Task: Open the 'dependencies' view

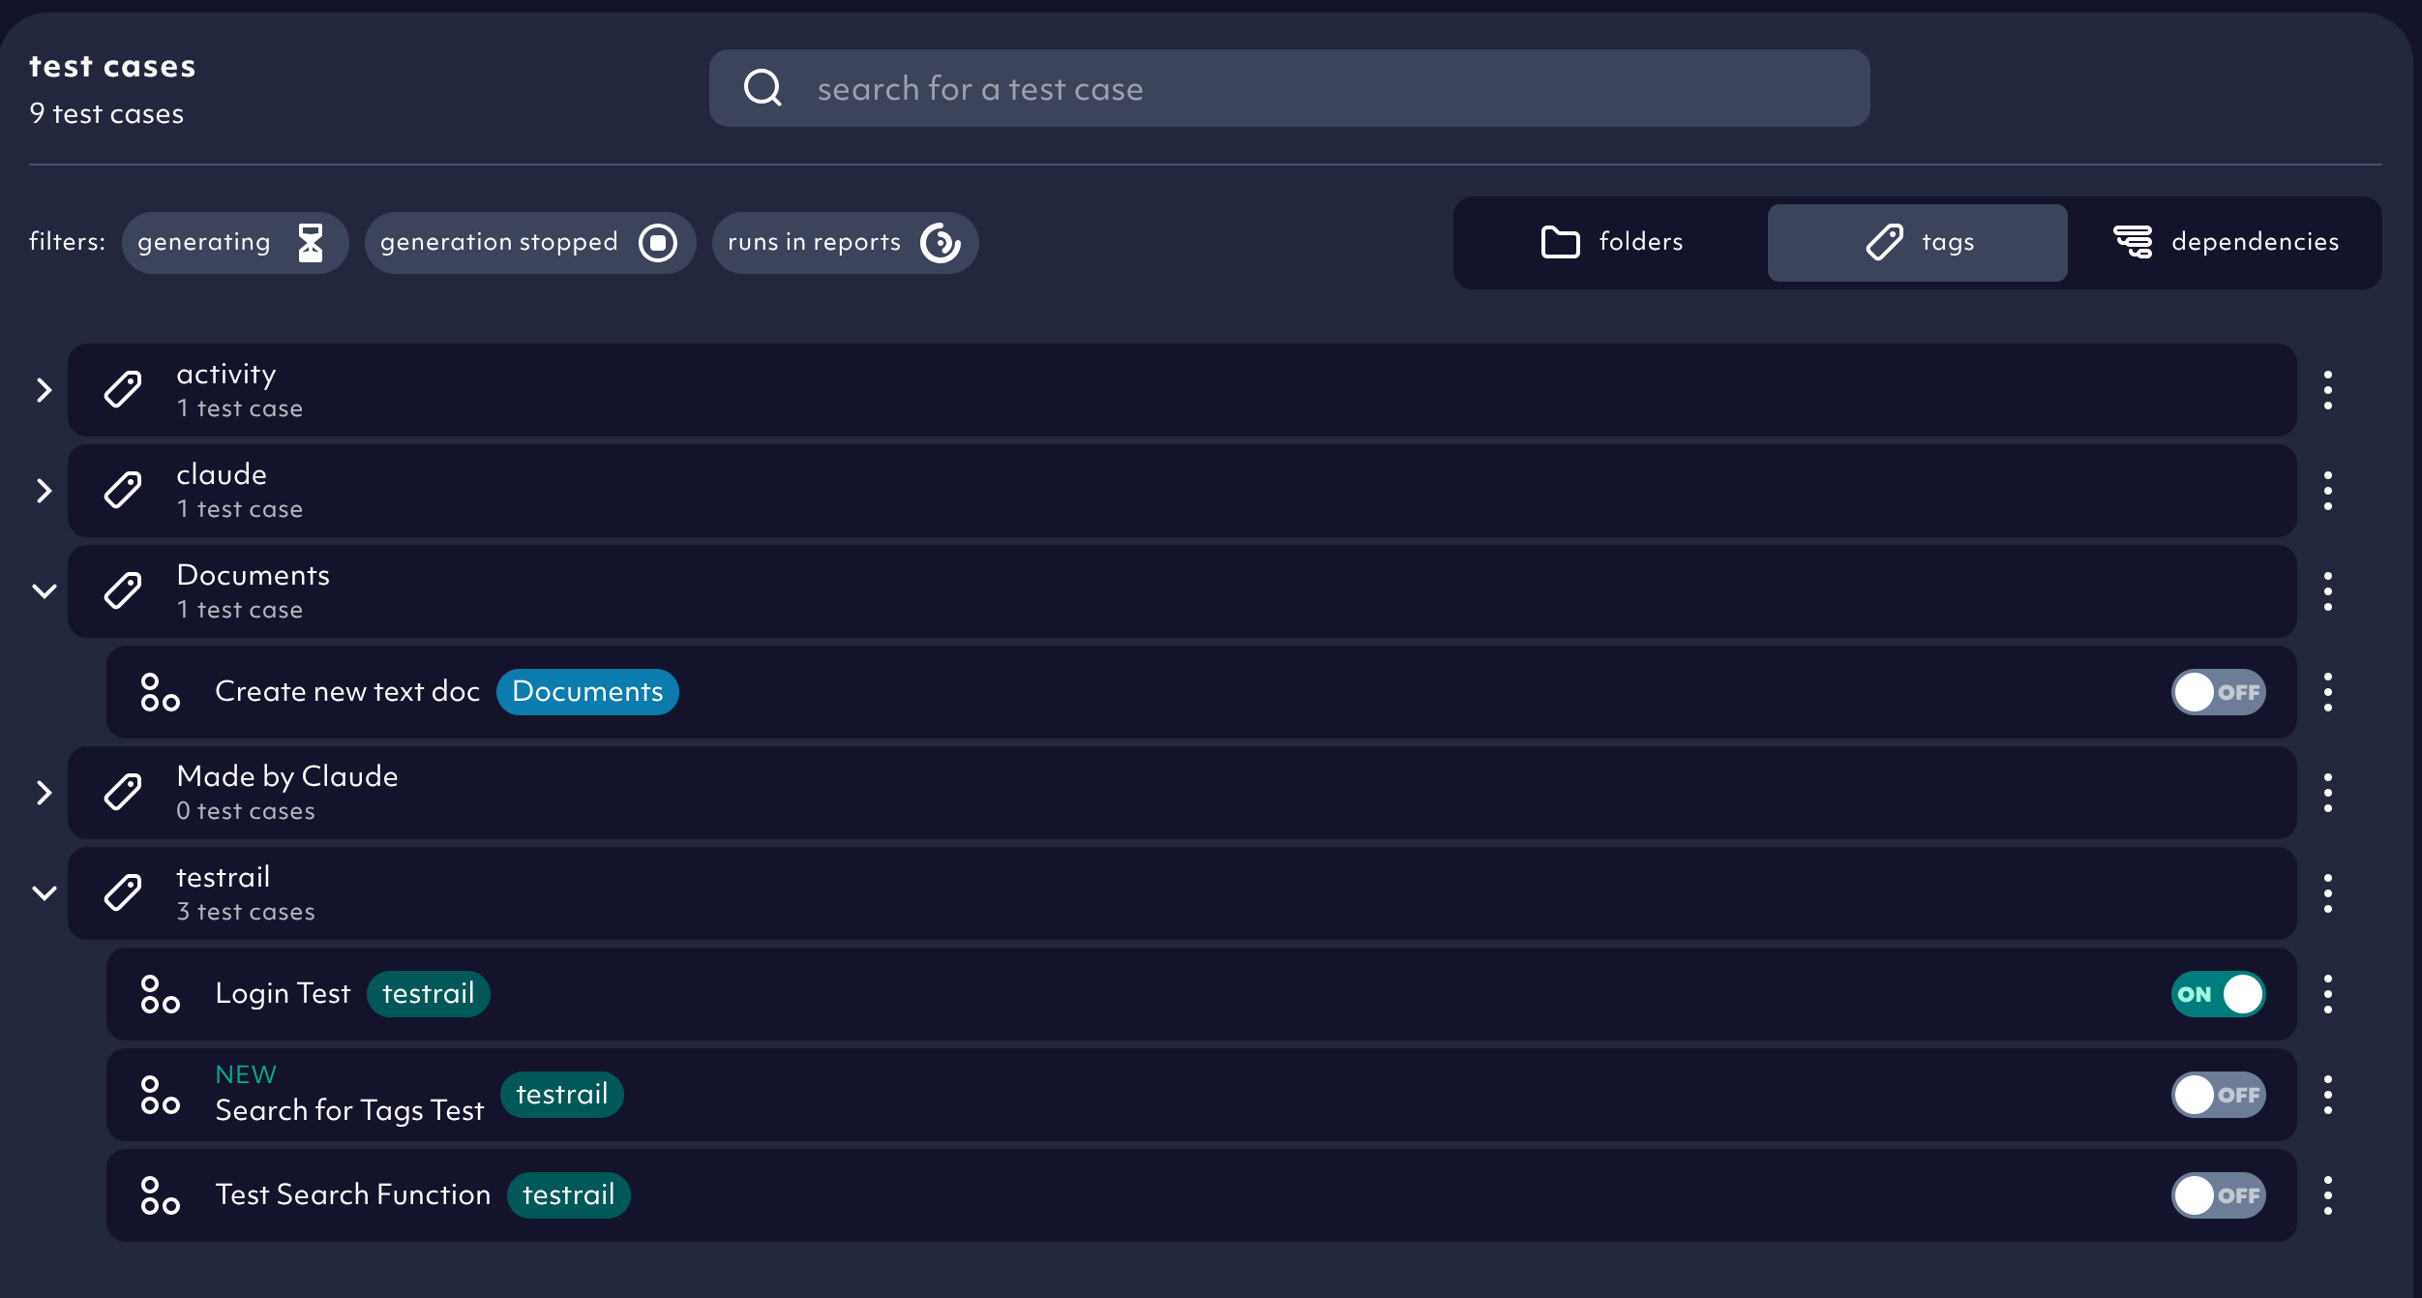Action: click(x=2226, y=242)
